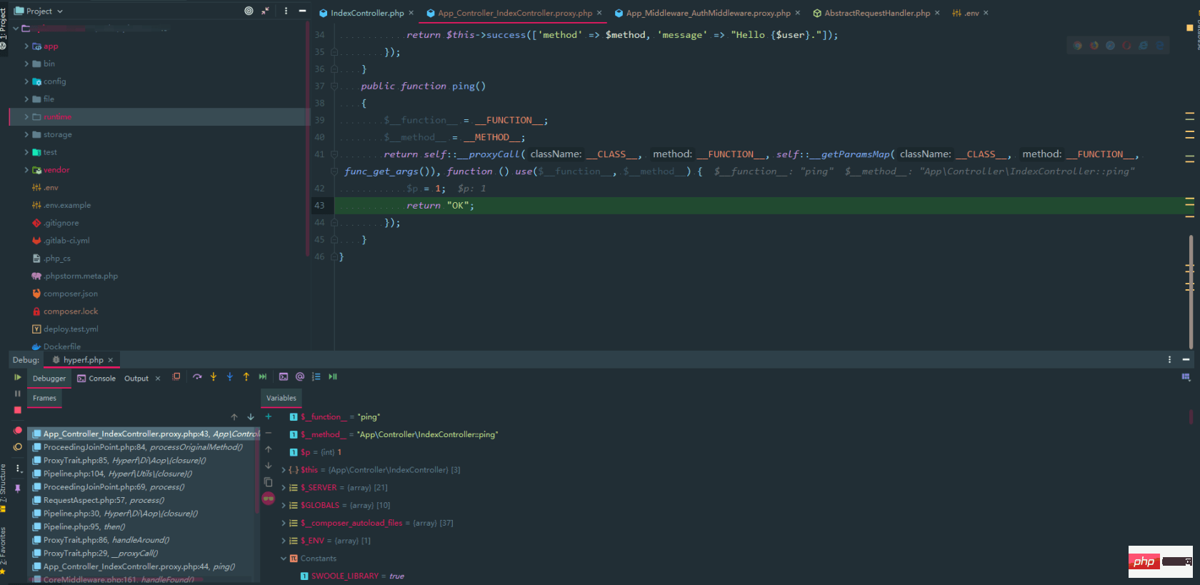
Task: Click the yellow Step Into arrow
Action: click(213, 377)
